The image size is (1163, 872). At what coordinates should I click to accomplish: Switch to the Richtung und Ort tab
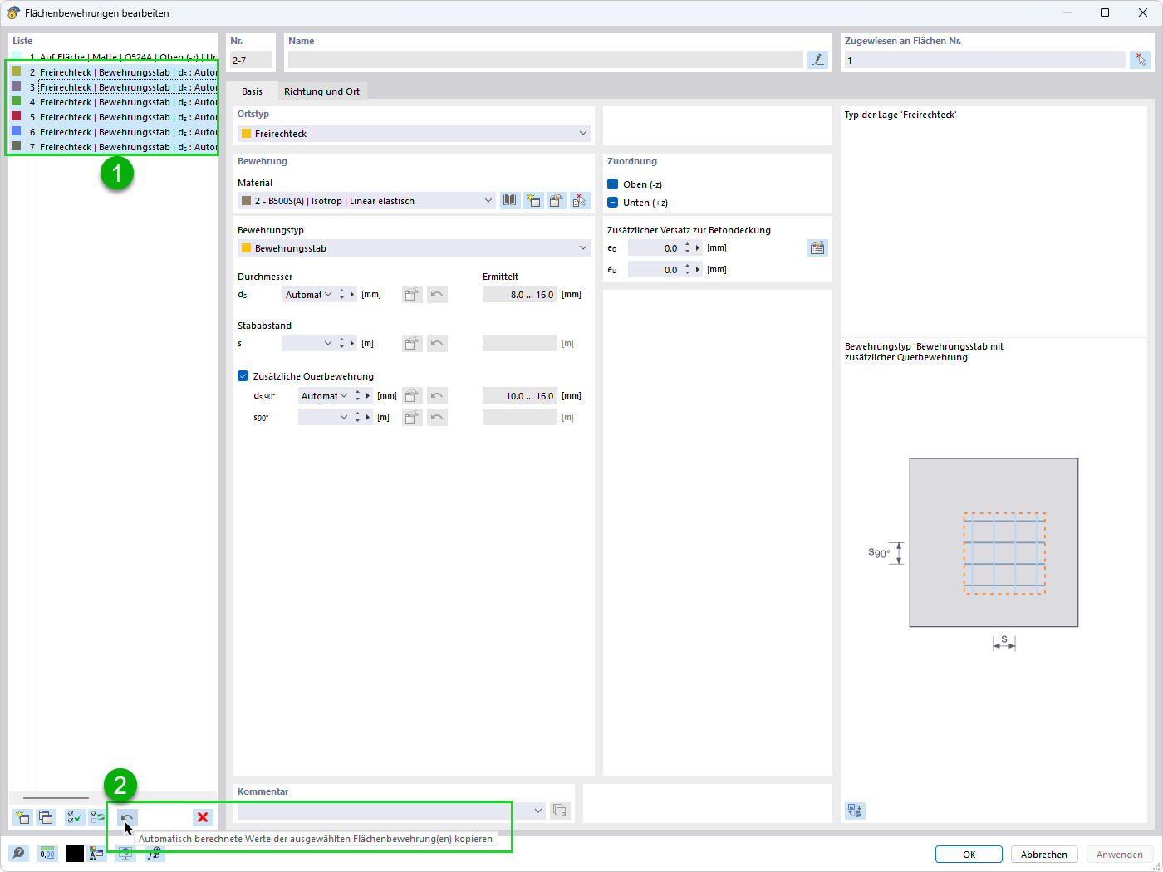[x=321, y=91]
